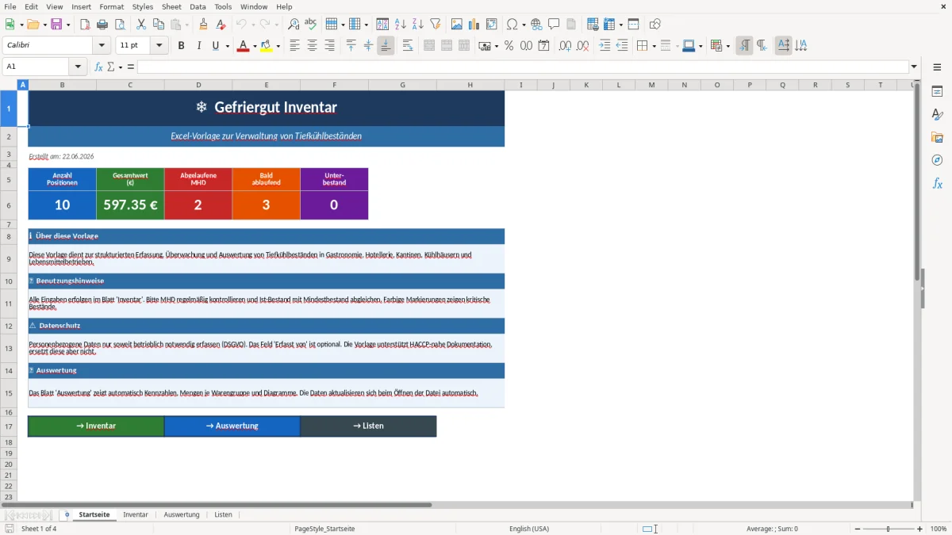This screenshot has width=952, height=535.
Task: Click the formula input line
Action: click(x=523, y=67)
